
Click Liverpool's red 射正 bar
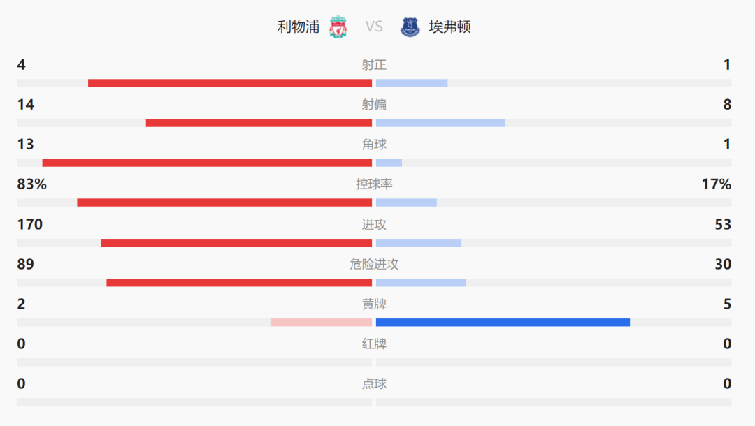coord(230,83)
